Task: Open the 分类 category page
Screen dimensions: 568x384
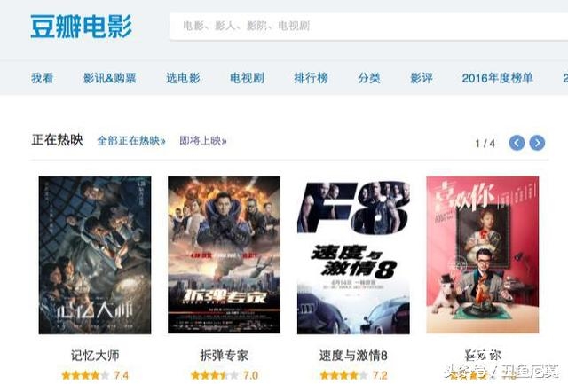Action: click(x=369, y=78)
